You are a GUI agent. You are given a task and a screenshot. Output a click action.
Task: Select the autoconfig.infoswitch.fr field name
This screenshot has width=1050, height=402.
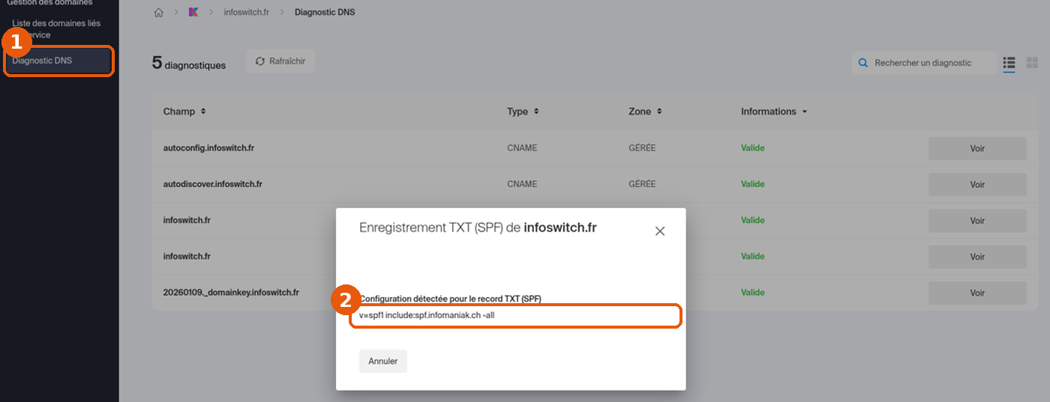[x=208, y=148]
